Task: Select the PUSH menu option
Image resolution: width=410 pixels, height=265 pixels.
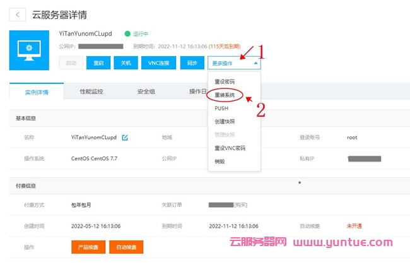Action: click(221, 108)
